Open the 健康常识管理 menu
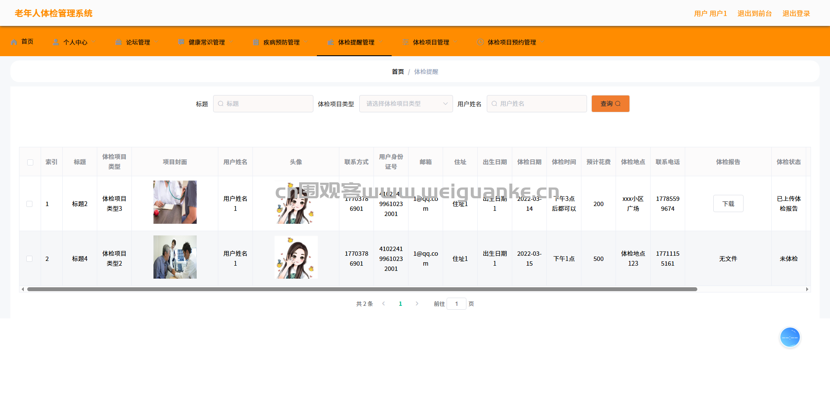830x397 pixels. pos(207,42)
